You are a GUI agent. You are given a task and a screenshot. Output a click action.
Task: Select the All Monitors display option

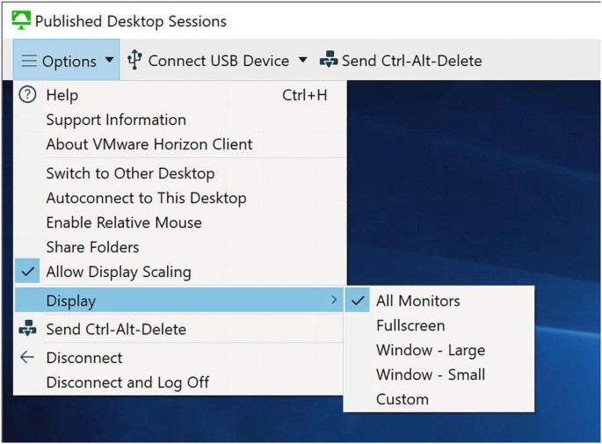click(x=417, y=301)
